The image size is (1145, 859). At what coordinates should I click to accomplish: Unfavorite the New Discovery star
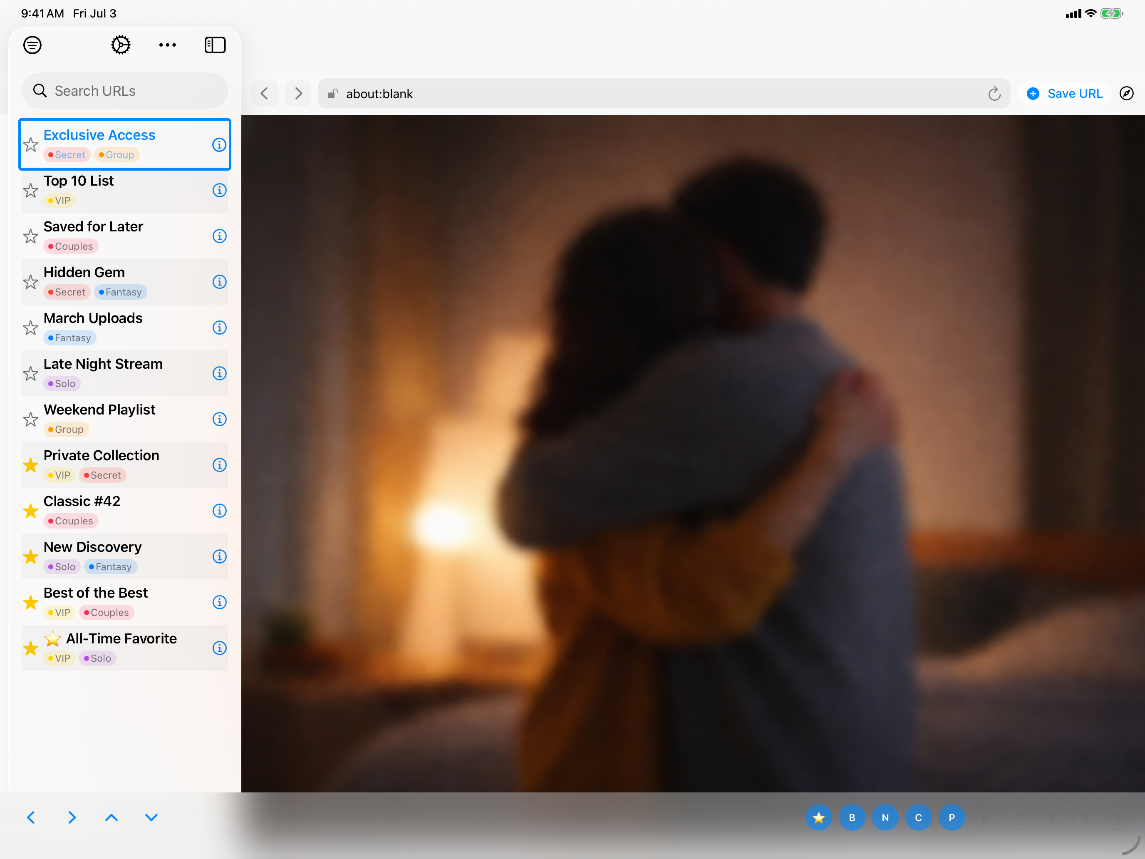pos(30,556)
